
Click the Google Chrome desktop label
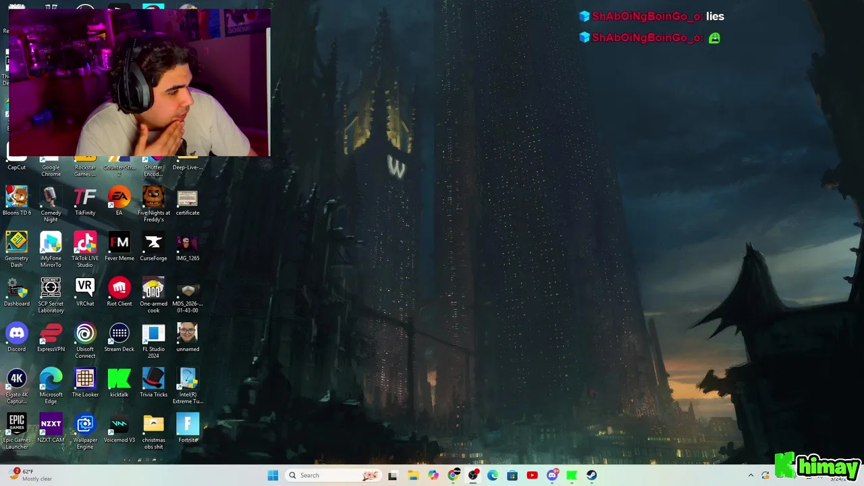click(51, 171)
